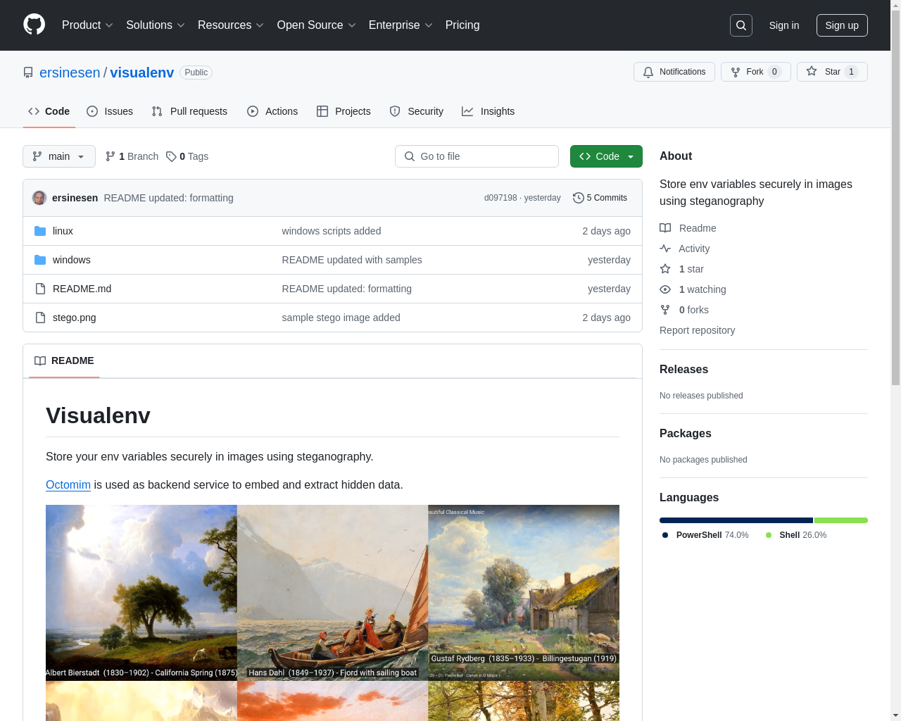Screen dimensions: 901x721
Task: Open the Pricing page
Action: coord(462,25)
